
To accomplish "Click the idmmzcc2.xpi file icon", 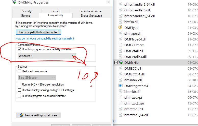I will click(x=121, y=103).
